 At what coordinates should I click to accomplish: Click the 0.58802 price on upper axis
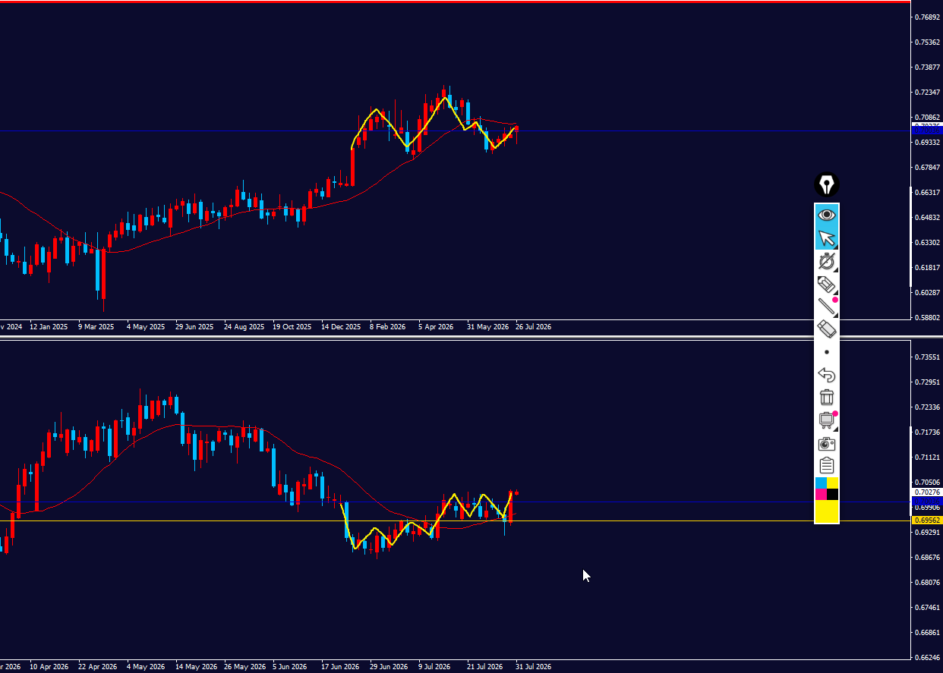(x=928, y=318)
